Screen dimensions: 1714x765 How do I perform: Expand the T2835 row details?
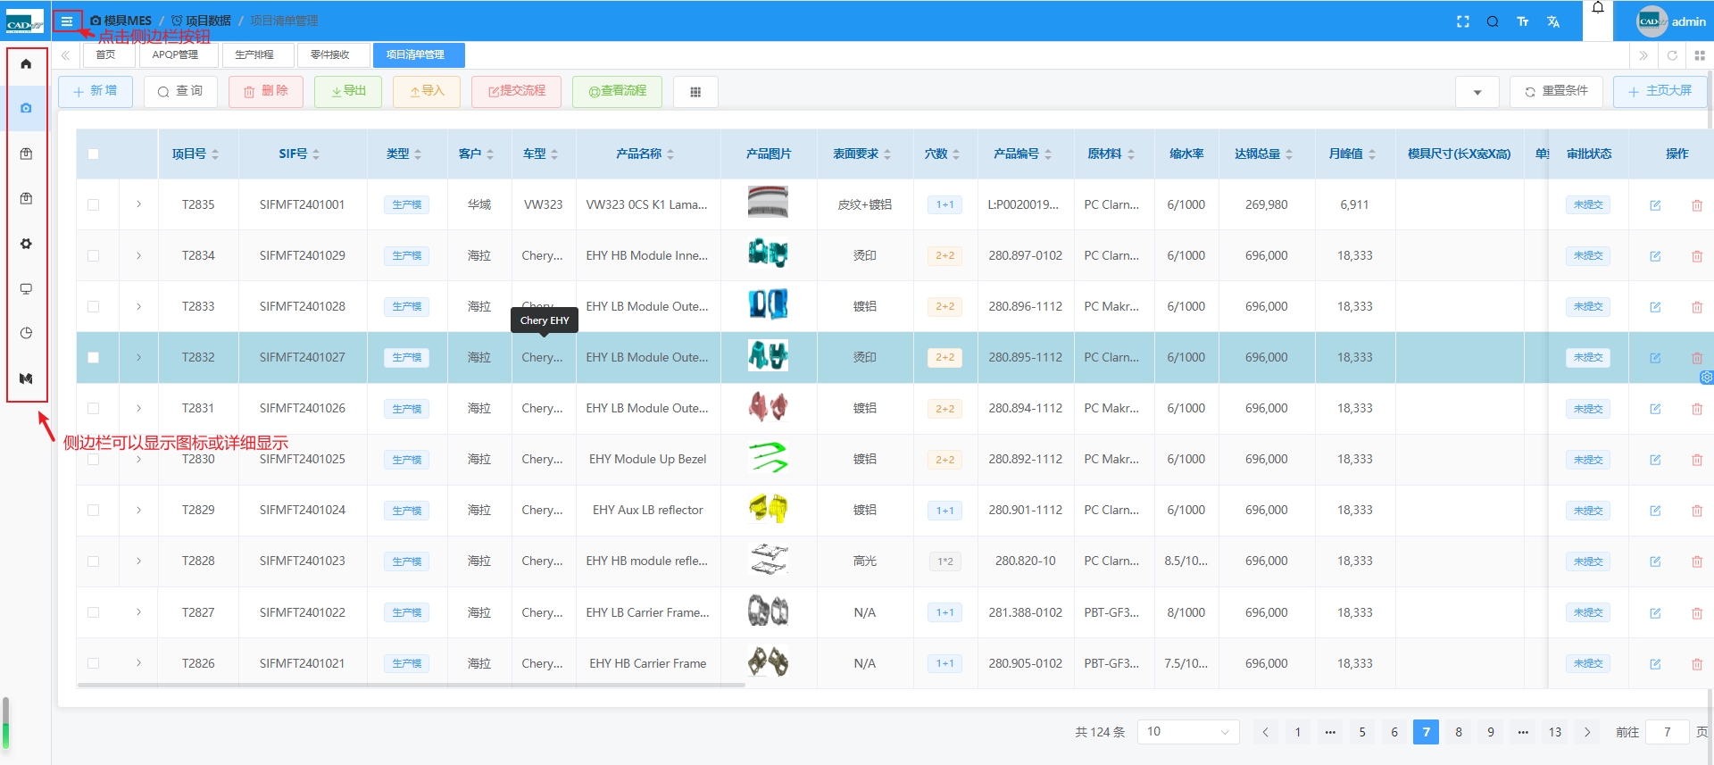point(138,204)
